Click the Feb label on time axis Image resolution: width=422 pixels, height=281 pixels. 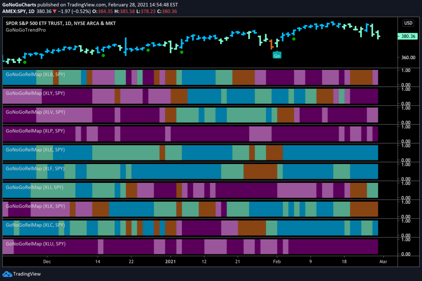tap(277, 261)
